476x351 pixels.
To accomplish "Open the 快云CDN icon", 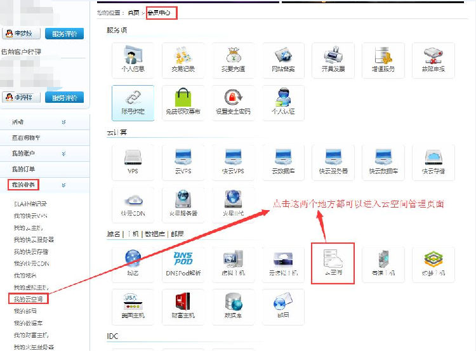I will (133, 204).
